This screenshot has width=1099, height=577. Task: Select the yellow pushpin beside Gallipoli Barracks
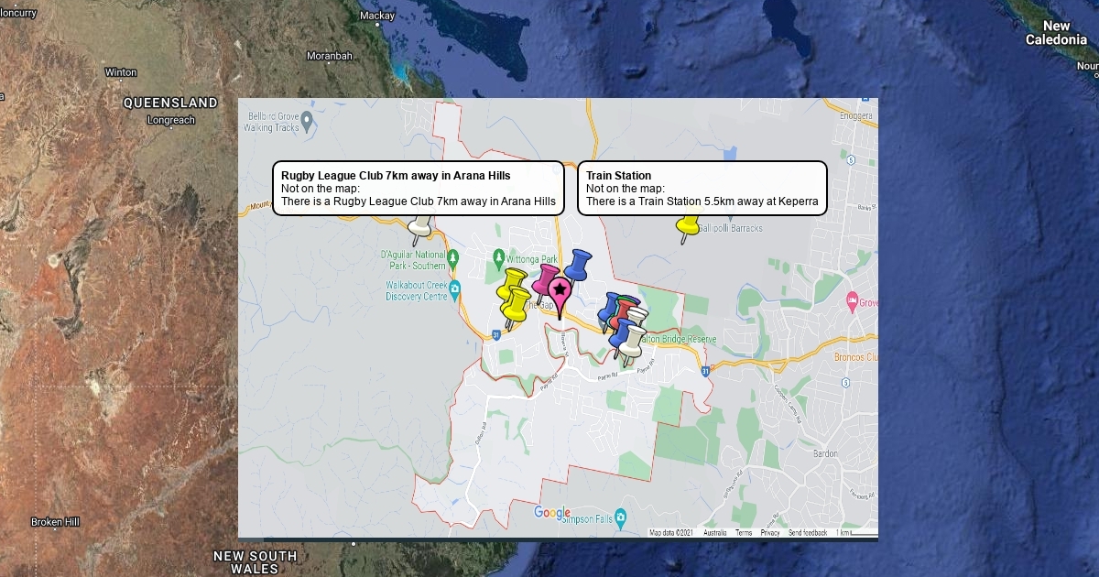[688, 224]
